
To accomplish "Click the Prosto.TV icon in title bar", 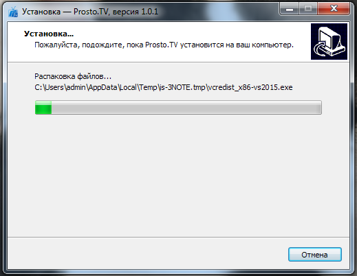I will tap(13, 12).
